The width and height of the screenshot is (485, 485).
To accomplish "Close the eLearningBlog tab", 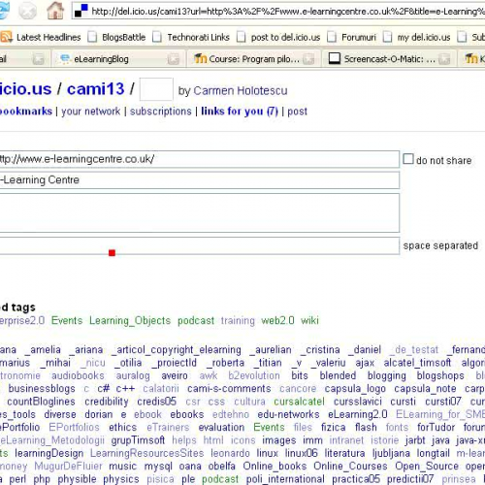I will [x=174, y=59].
